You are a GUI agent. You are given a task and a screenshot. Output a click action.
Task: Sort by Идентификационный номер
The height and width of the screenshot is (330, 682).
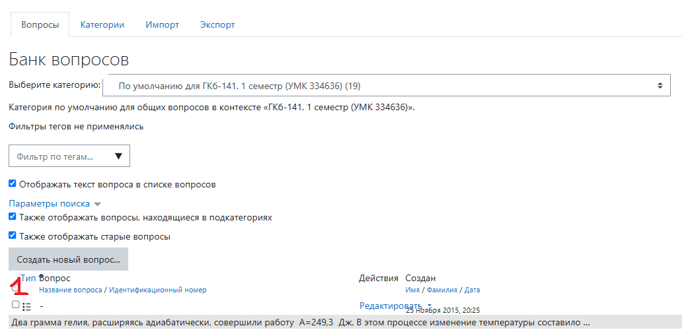tap(158, 290)
